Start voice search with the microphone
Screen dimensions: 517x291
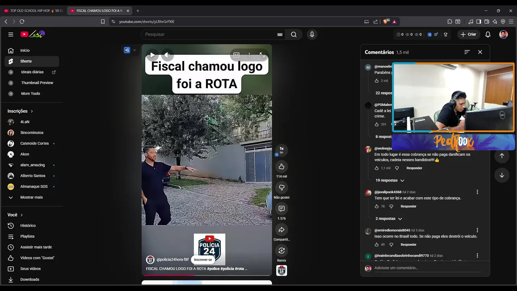(312, 34)
